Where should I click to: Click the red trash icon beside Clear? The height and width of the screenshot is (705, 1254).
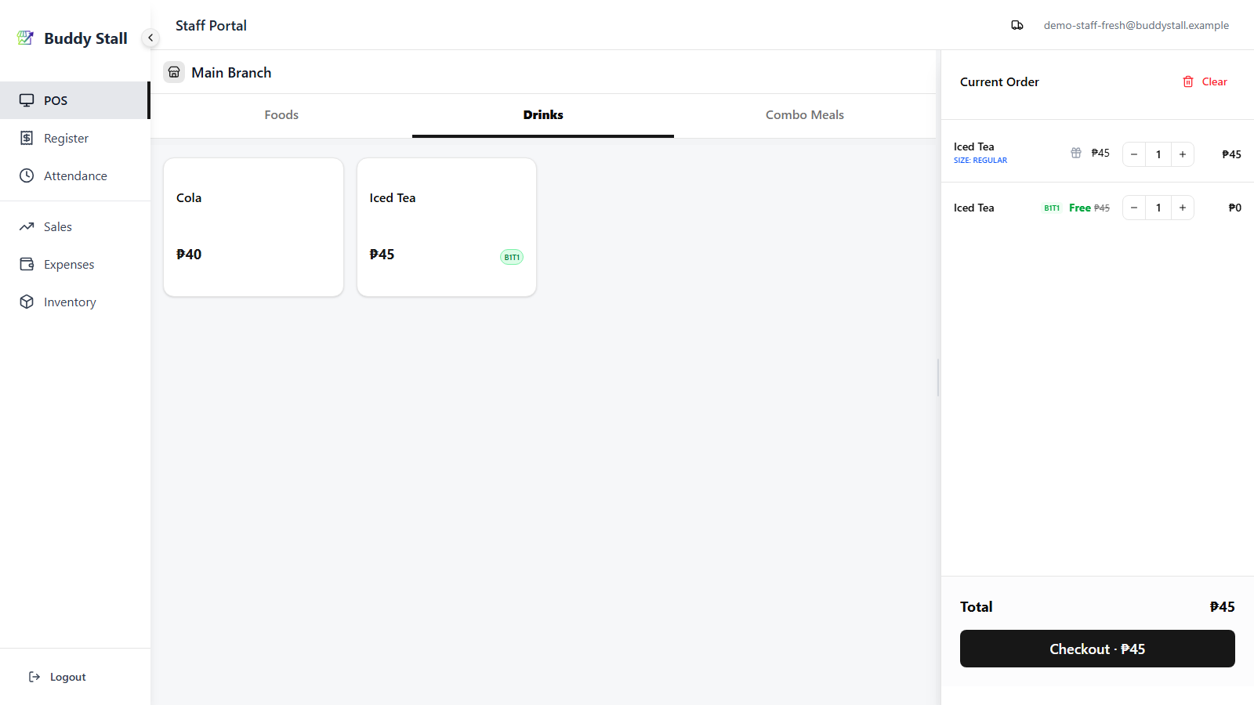point(1188,81)
